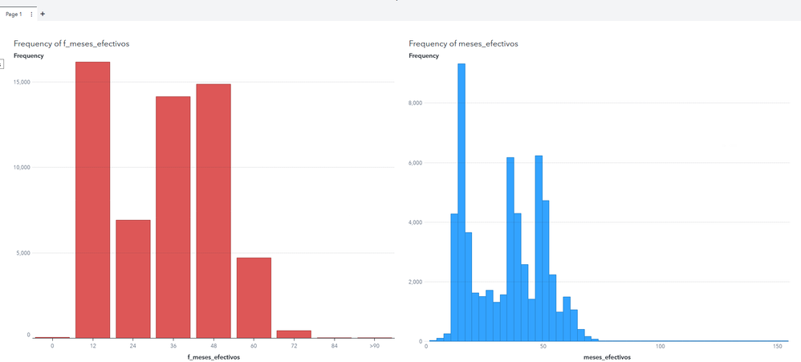This screenshot has width=801, height=362.
Task: Click Frequency axis label on blue histogram
Action: (424, 55)
